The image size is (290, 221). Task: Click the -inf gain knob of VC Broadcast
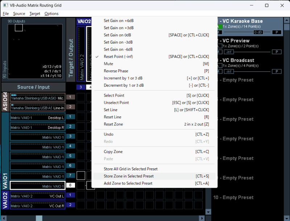pyautogui.click(x=229, y=71)
